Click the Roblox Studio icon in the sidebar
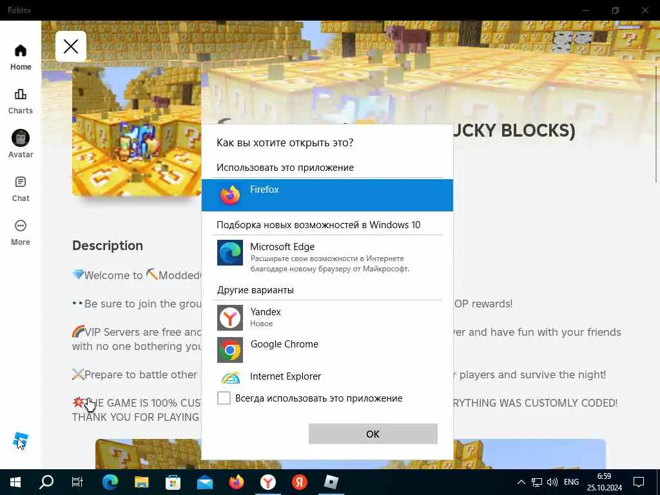 20,440
